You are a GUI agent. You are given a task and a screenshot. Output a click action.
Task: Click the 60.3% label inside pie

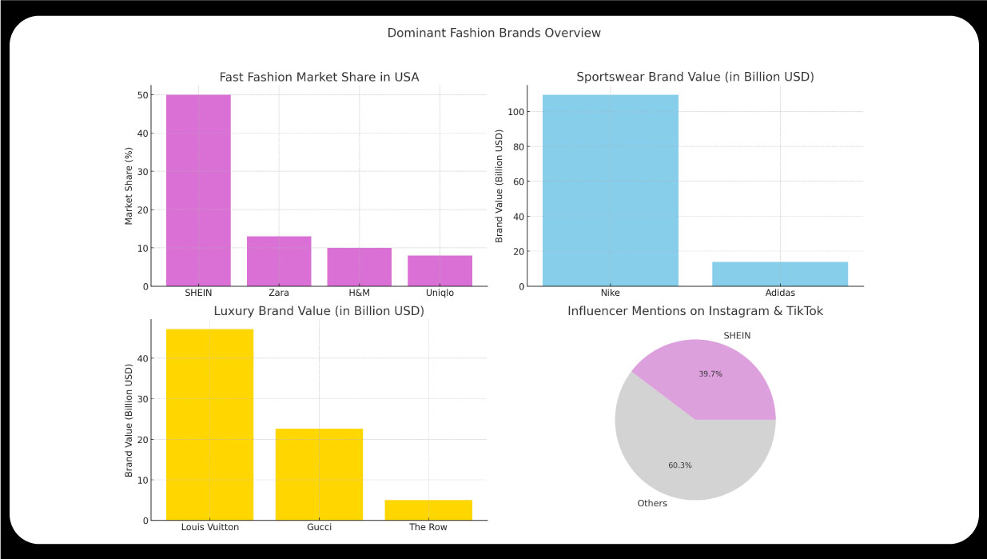[x=679, y=465]
